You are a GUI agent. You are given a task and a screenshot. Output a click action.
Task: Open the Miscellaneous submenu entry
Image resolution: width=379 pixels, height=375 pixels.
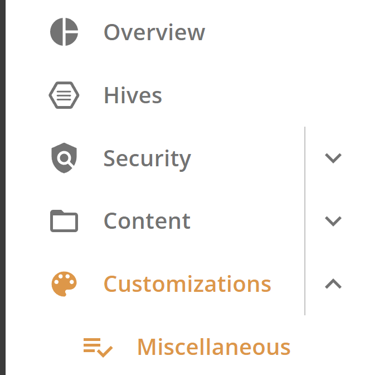213,347
